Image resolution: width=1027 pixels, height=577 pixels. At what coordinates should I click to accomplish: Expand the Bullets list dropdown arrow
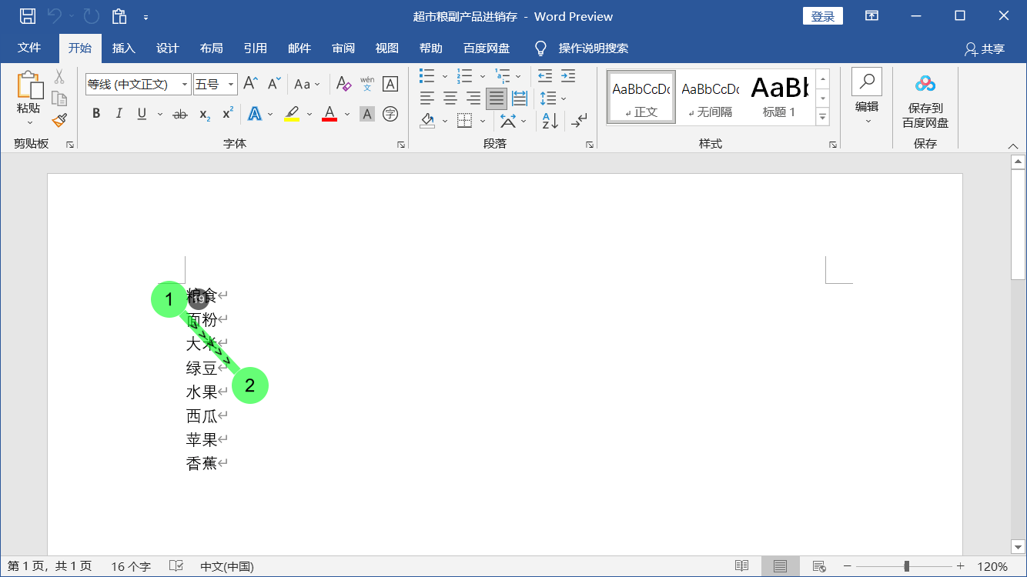click(445, 76)
